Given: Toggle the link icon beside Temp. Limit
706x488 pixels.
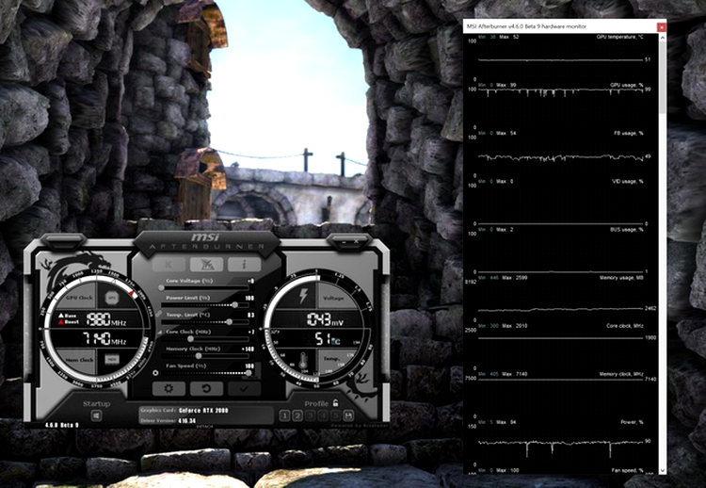Looking at the screenshot, I should point(158,313).
